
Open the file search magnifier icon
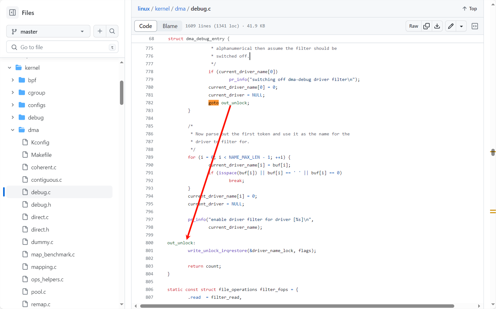[112, 31]
